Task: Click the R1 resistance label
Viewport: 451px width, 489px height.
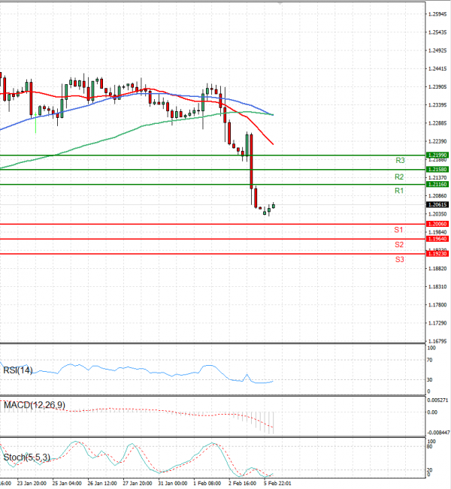Action: 399,191
